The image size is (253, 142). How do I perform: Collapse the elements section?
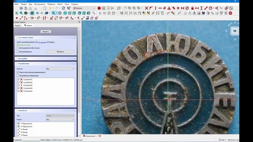75,110
